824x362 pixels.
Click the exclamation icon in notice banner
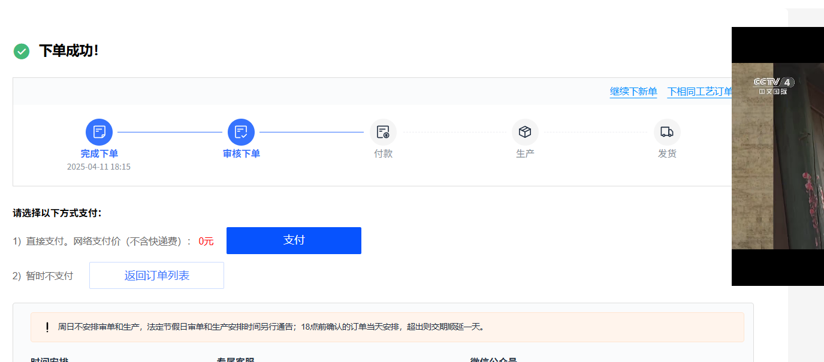click(47, 327)
